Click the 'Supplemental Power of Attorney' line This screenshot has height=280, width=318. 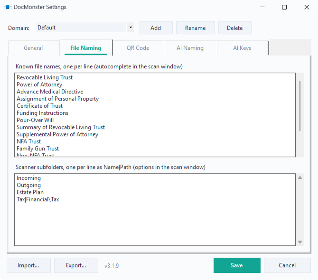point(57,134)
